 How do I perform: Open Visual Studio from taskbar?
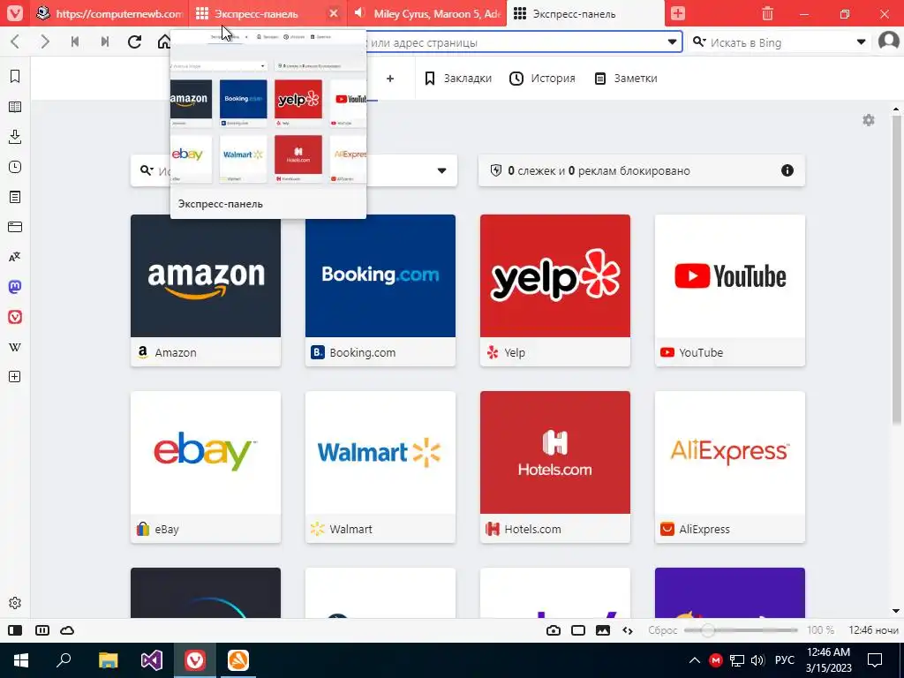point(152,660)
